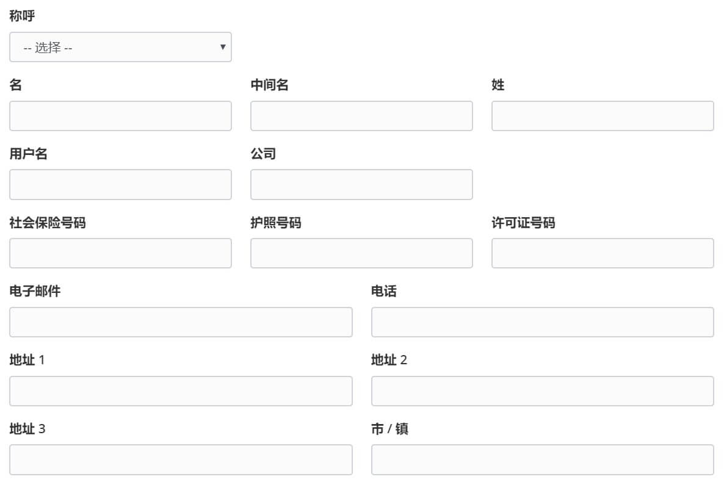Open the 称呼 select dropdown
The width and height of the screenshot is (724, 482).
[x=120, y=47]
